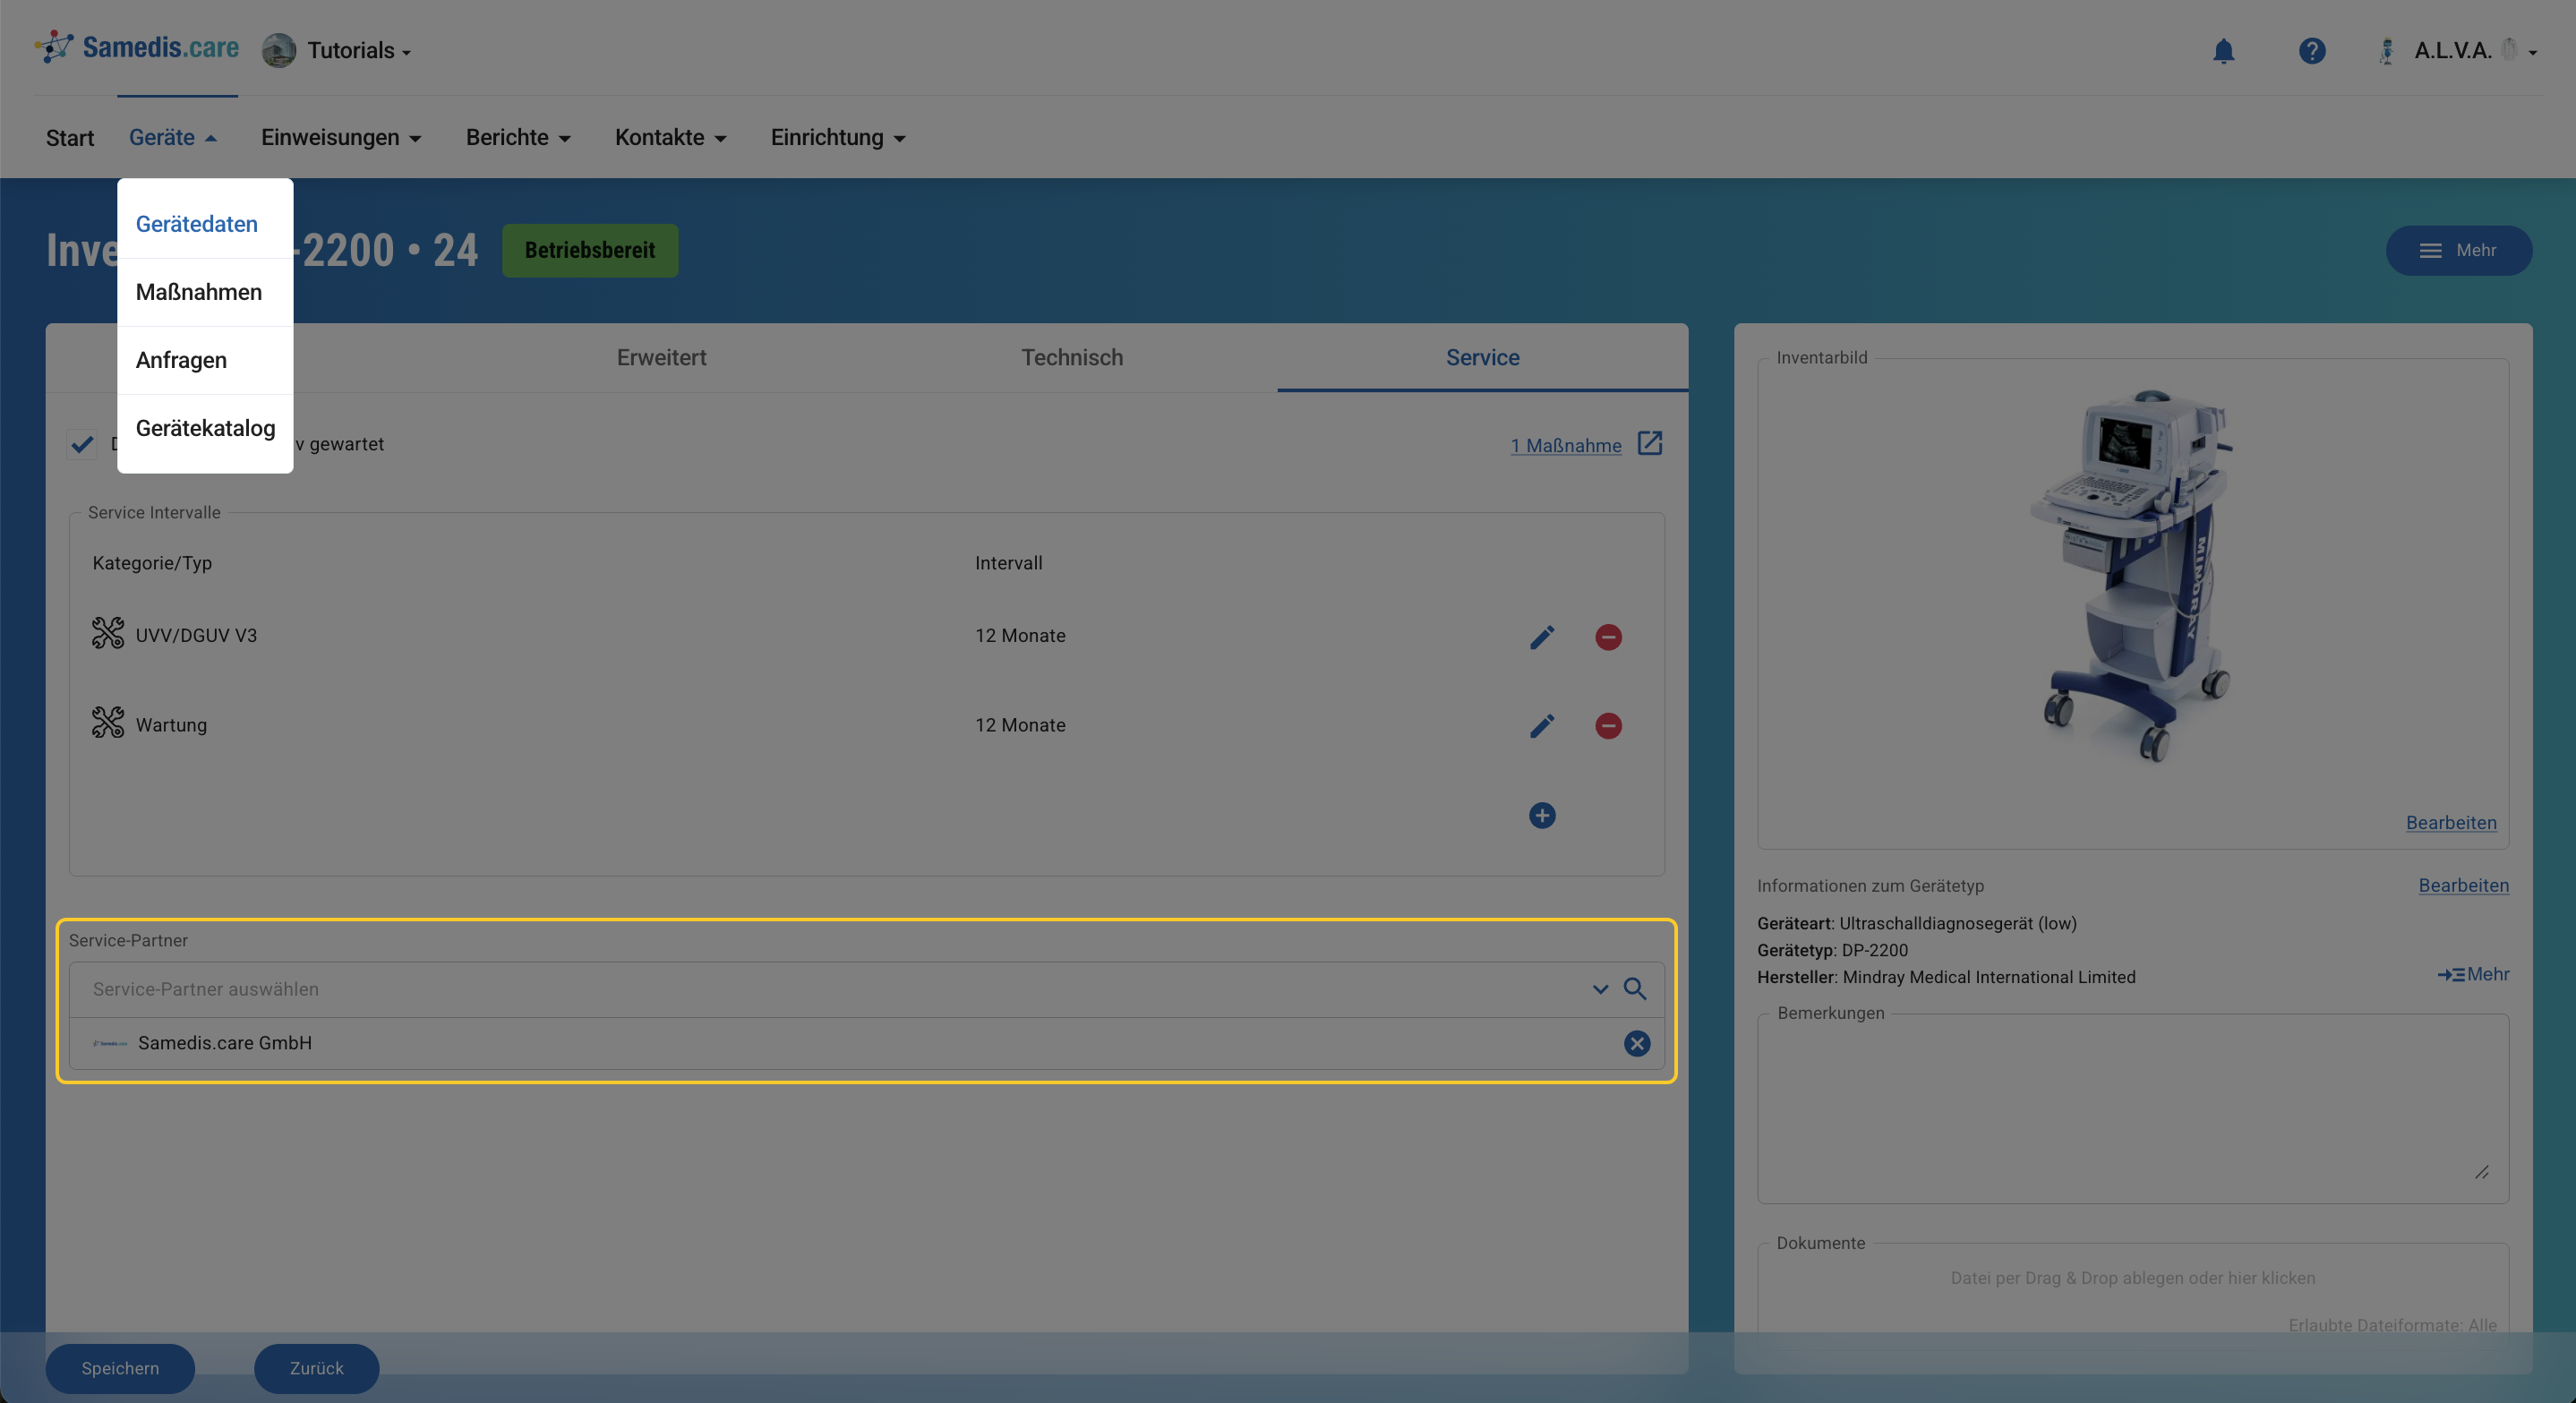Toggle the maintenance checkbox in Service tab
The height and width of the screenshot is (1403, 2576).
pos(82,444)
